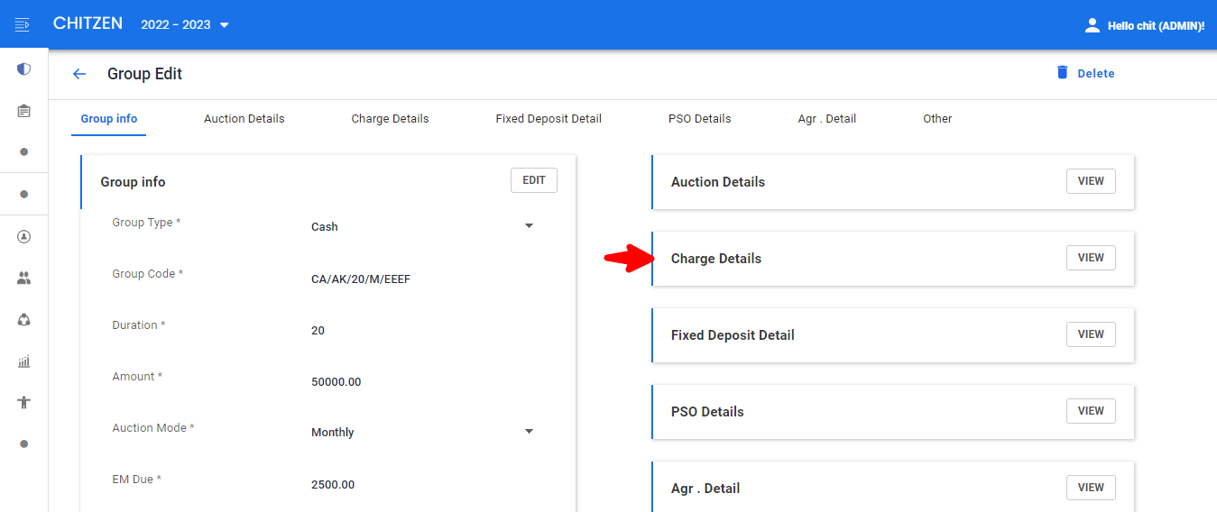Switch to the PSO Details tab

699,119
